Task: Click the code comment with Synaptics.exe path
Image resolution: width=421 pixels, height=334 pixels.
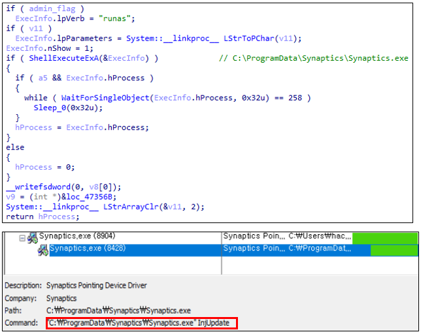Action: (x=314, y=58)
